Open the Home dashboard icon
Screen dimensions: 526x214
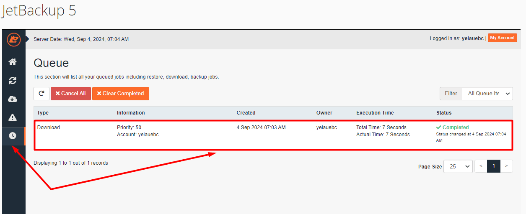pos(13,62)
